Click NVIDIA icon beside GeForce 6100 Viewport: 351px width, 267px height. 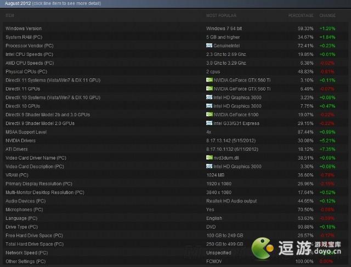210,115
